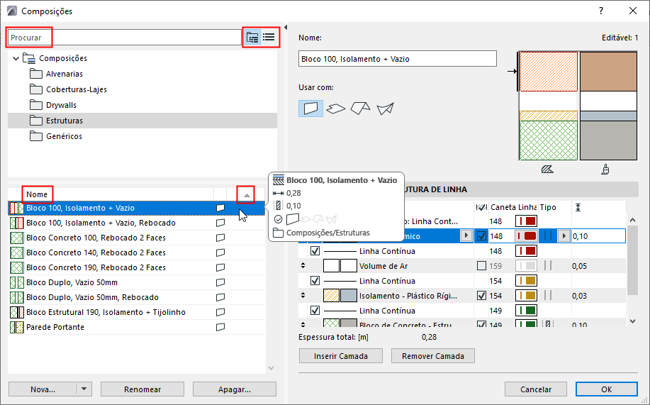Click the type icon in the Isolamento - Plástico row

(x=548, y=296)
